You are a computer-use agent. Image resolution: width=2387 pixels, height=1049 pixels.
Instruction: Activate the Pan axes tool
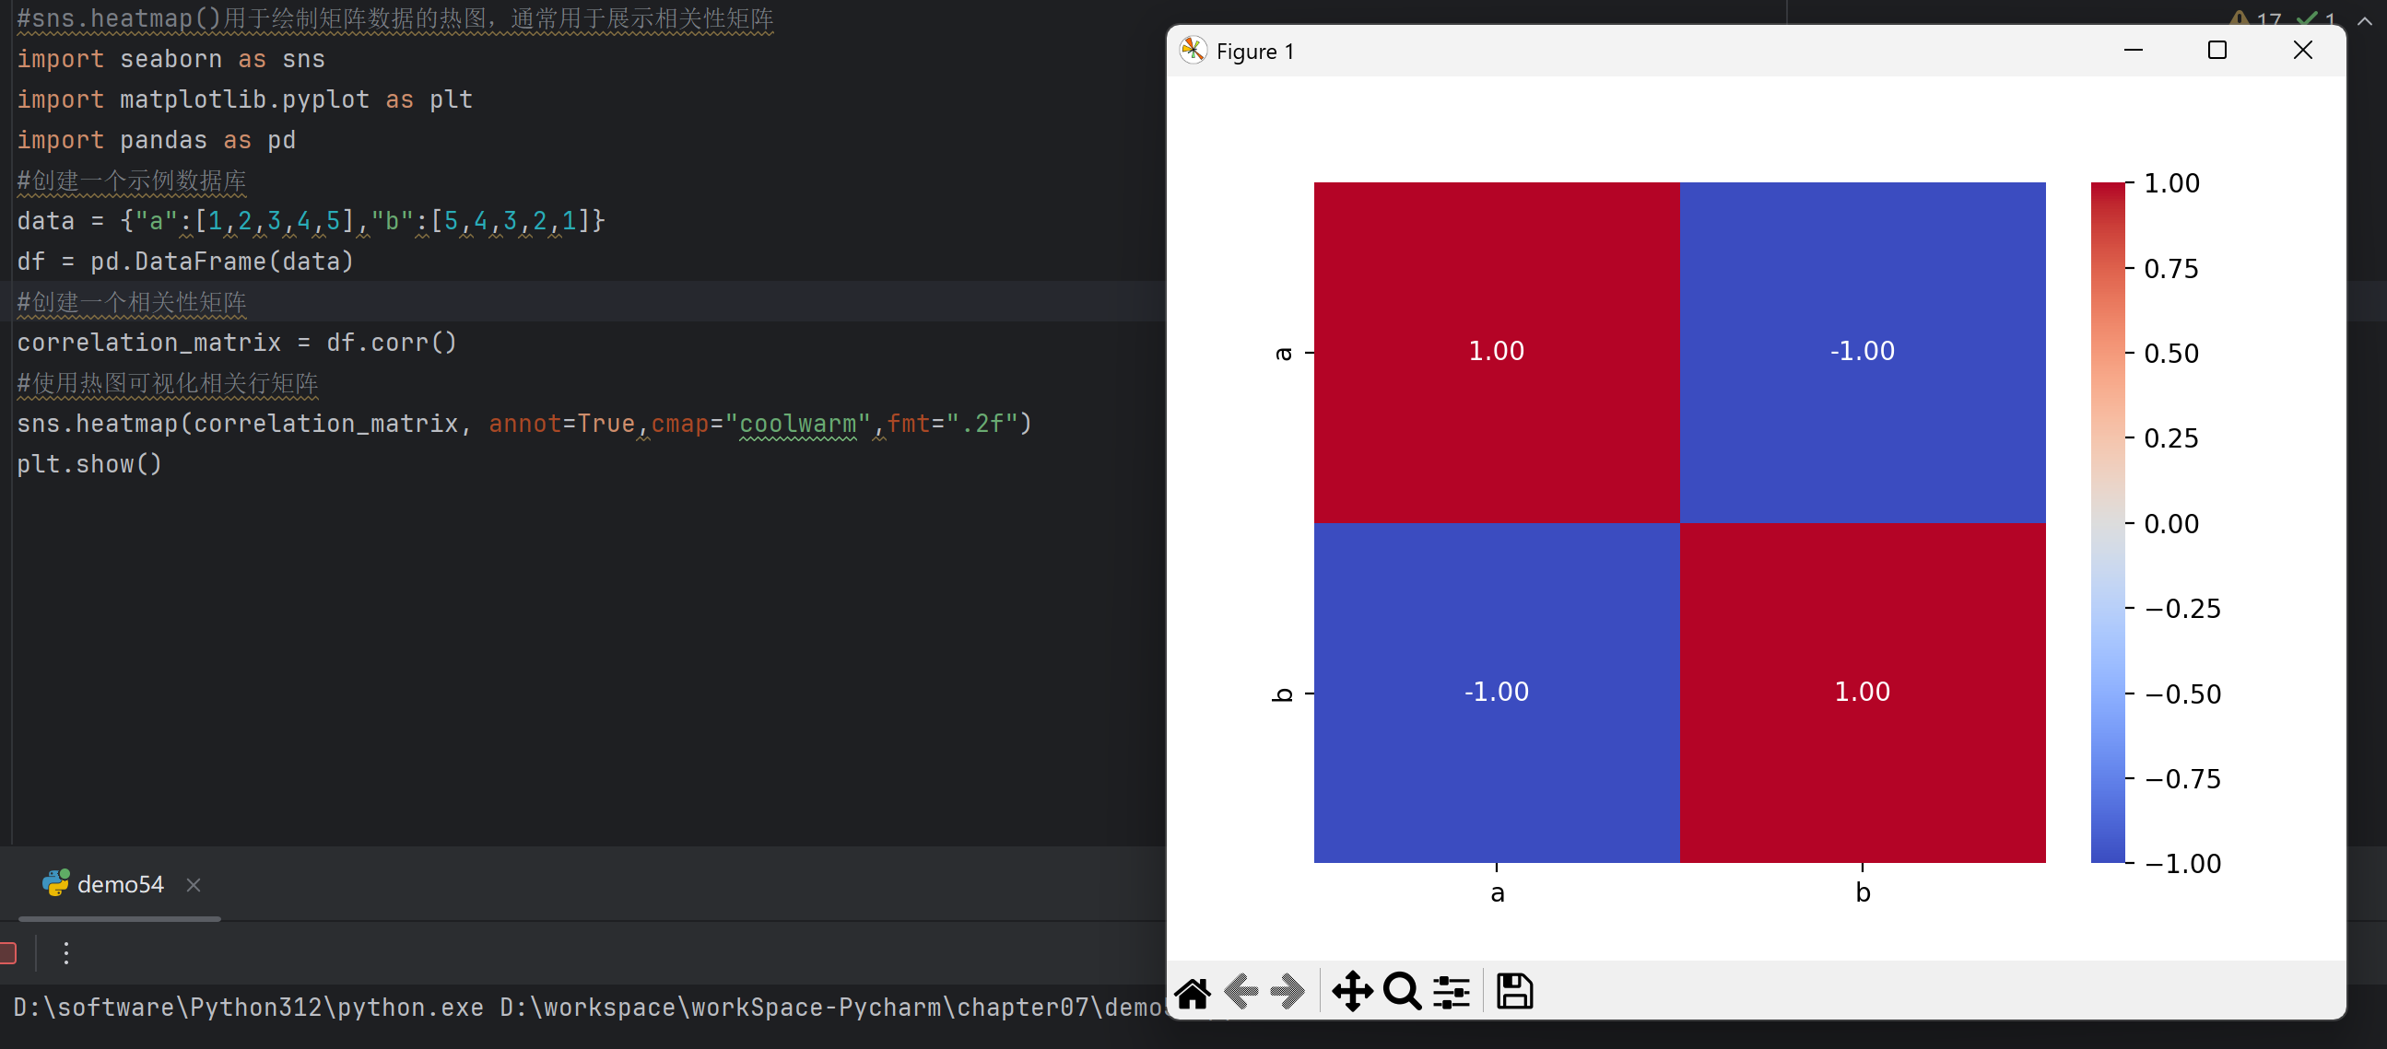point(1352,993)
